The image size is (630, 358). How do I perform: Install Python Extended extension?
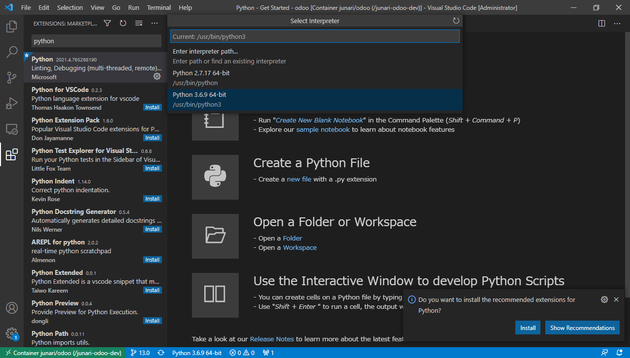[153, 290]
